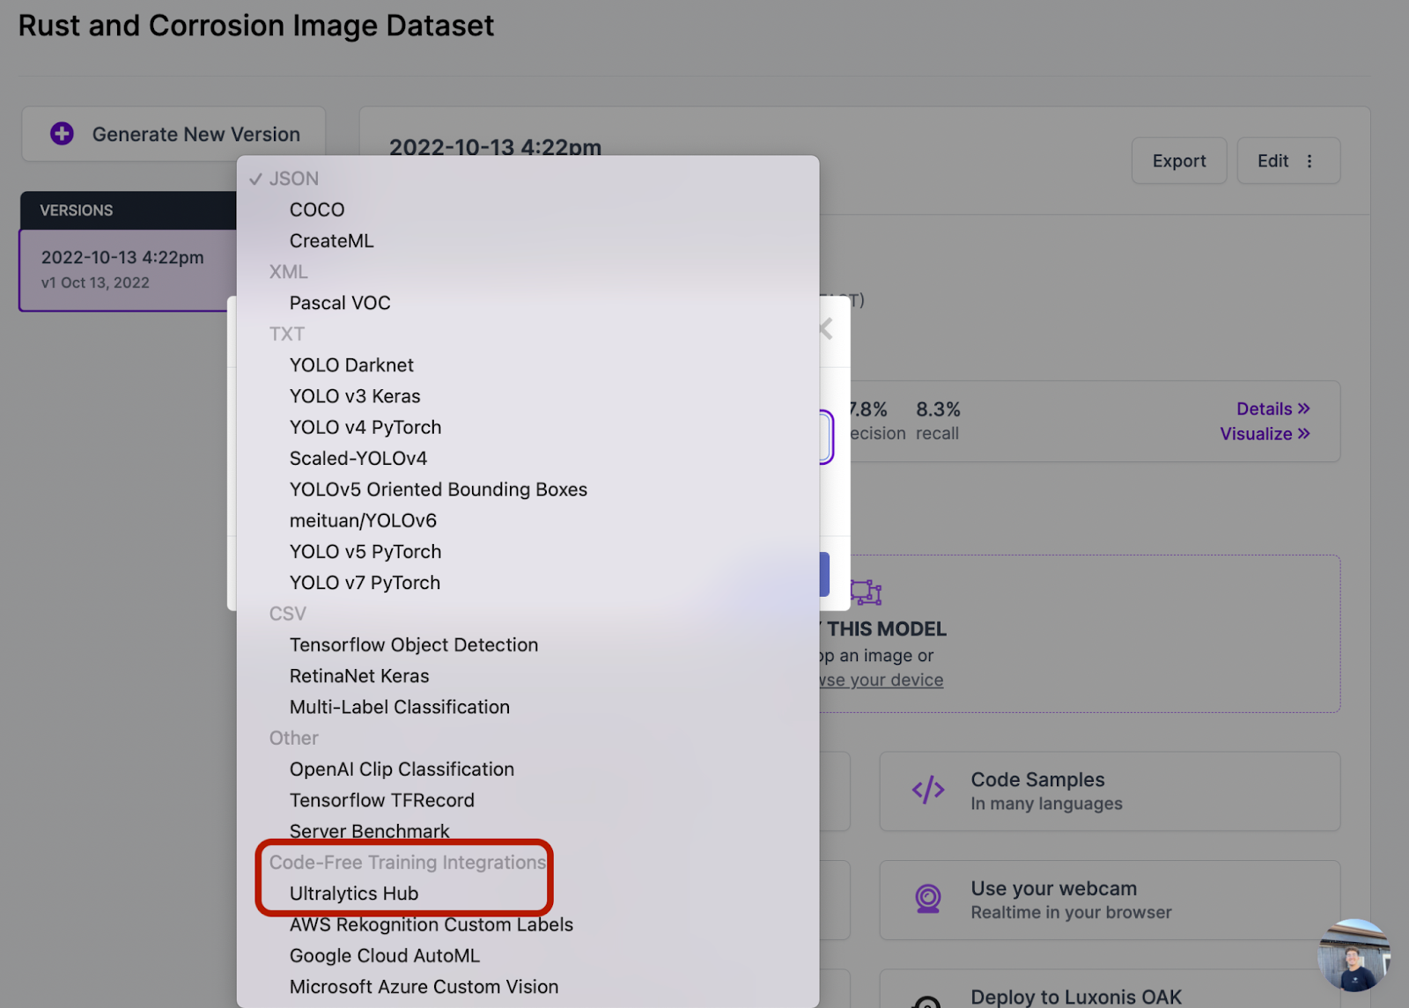Select Microsoft Azure Custom Vision
Viewport: 1409px width, 1008px height.
point(424,987)
